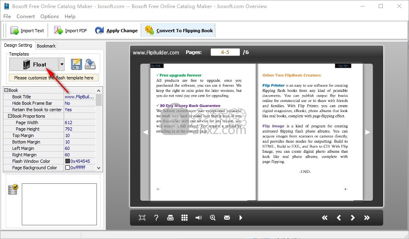Viewport: 409px width, 239px height.
Task: Click the left page of the flipbook
Action: pos(203,132)
